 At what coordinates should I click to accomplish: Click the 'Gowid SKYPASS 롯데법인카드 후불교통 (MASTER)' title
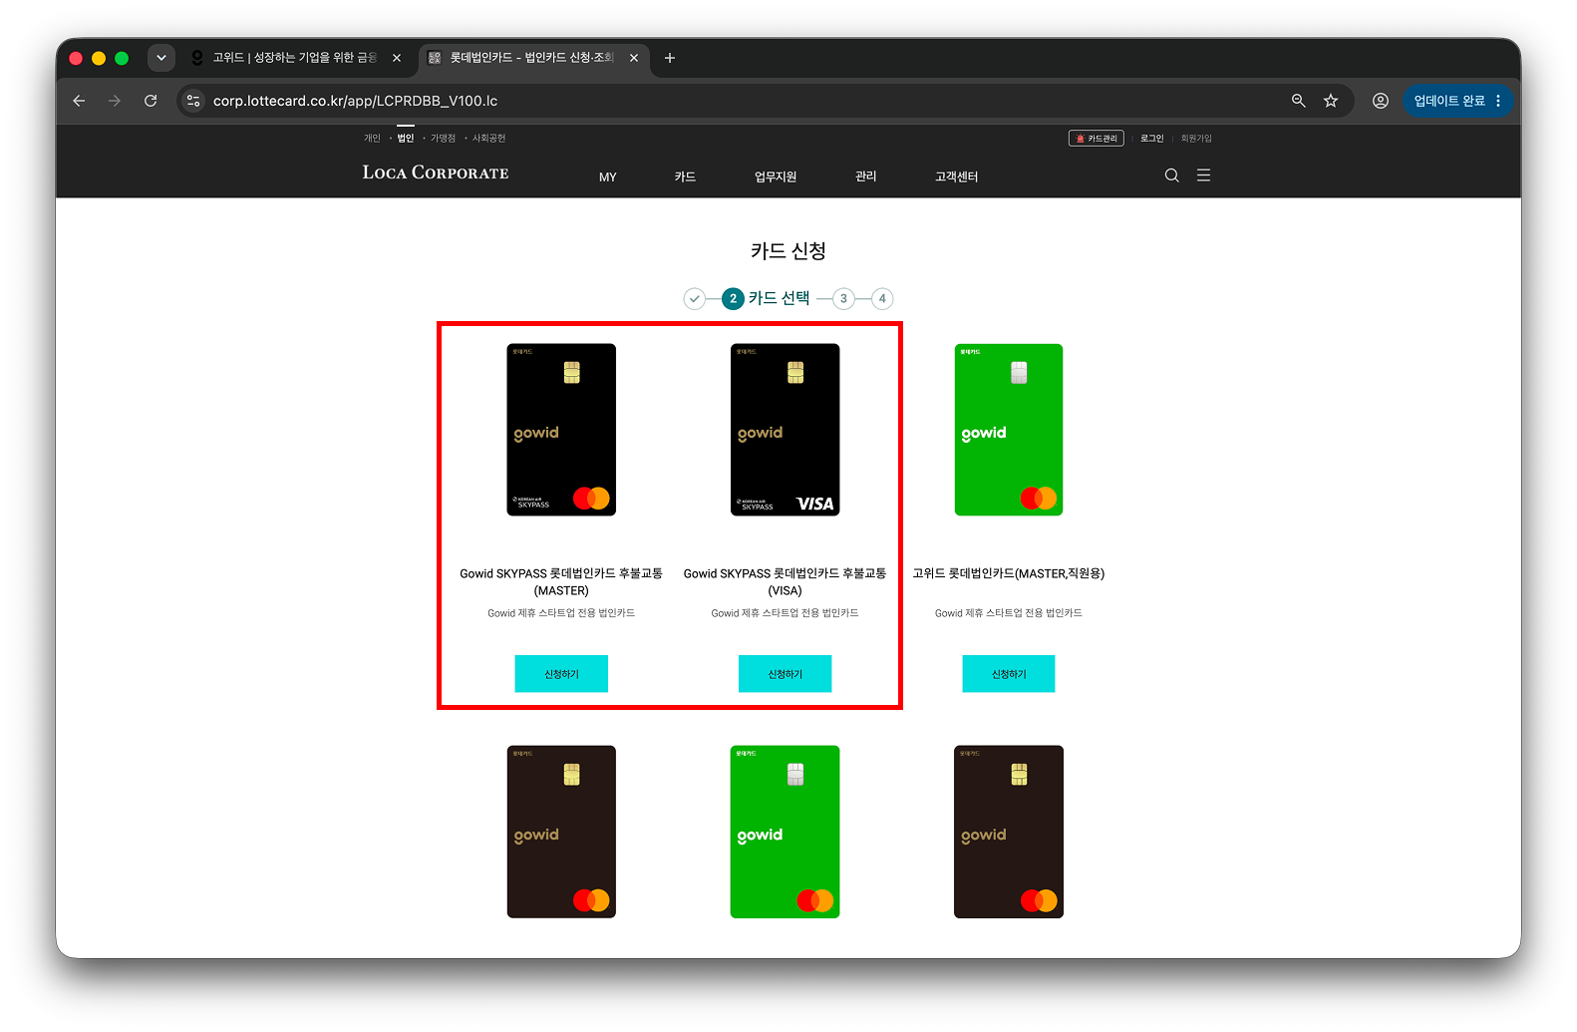[561, 582]
